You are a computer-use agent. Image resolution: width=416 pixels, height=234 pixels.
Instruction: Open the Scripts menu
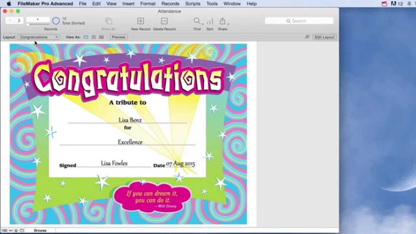click(x=193, y=4)
